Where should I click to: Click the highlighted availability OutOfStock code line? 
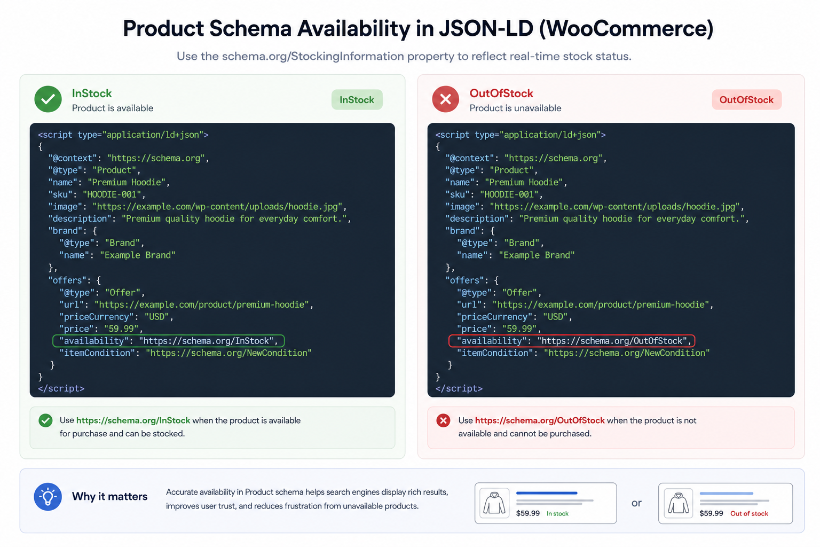tap(572, 341)
